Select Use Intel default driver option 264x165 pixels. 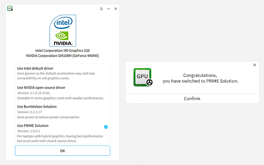[x=62, y=73]
